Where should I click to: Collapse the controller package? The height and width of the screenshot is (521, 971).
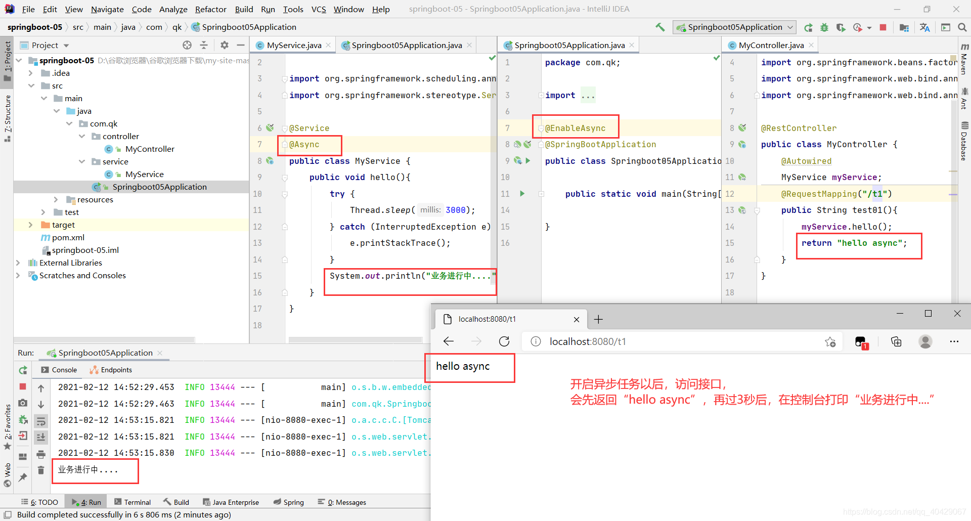coord(82,136)
